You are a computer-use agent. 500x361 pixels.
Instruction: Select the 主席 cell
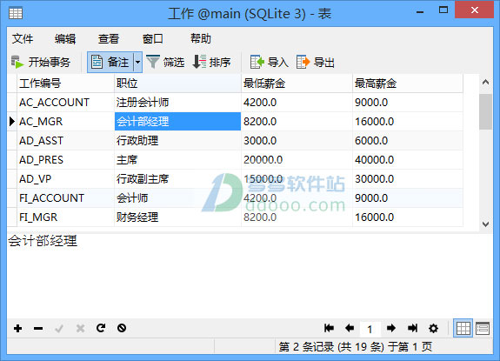pyautogui.click(x=177, y=160)
